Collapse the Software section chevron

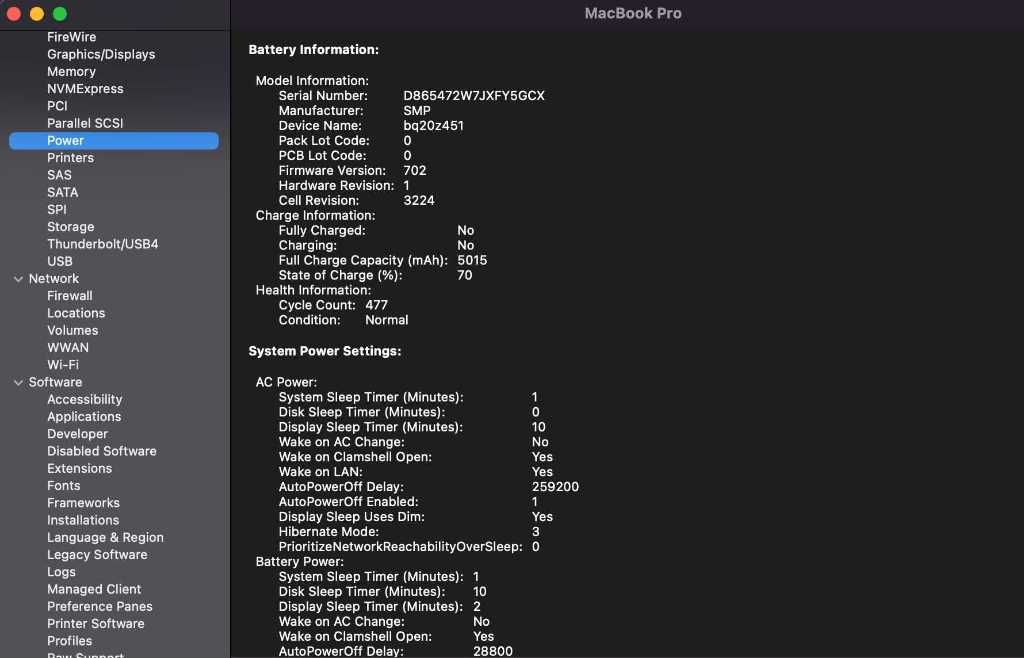18,382
